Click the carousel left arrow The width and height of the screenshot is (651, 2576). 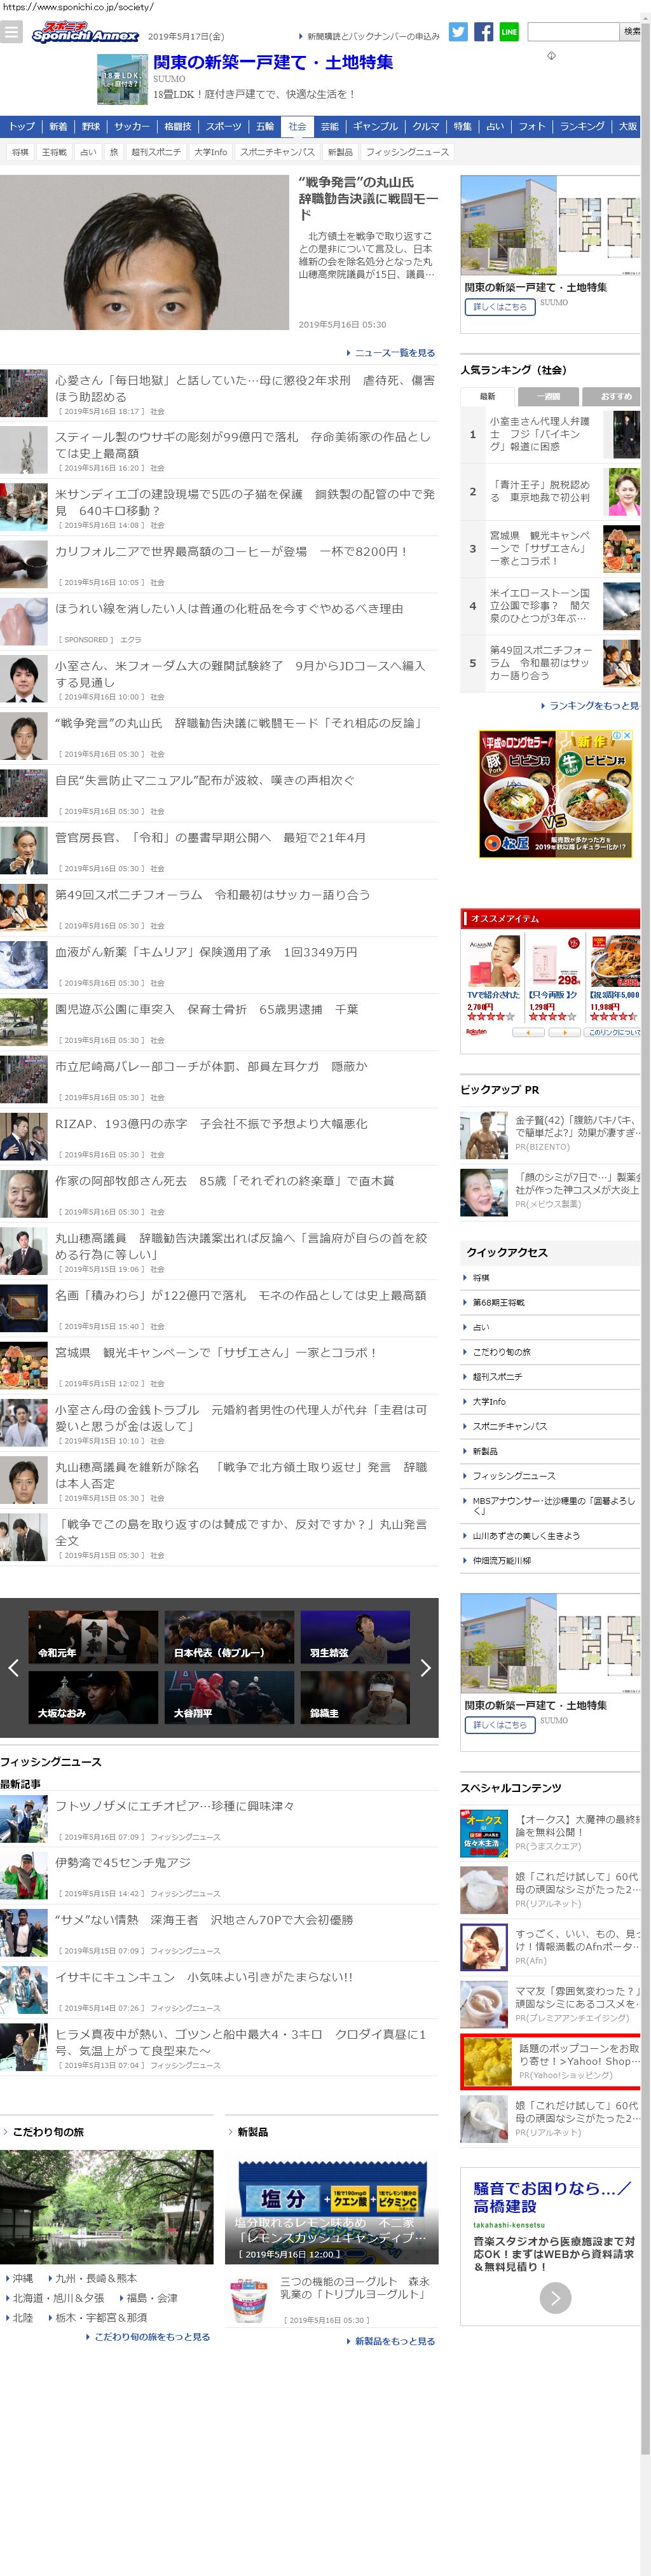[13, 1667]
